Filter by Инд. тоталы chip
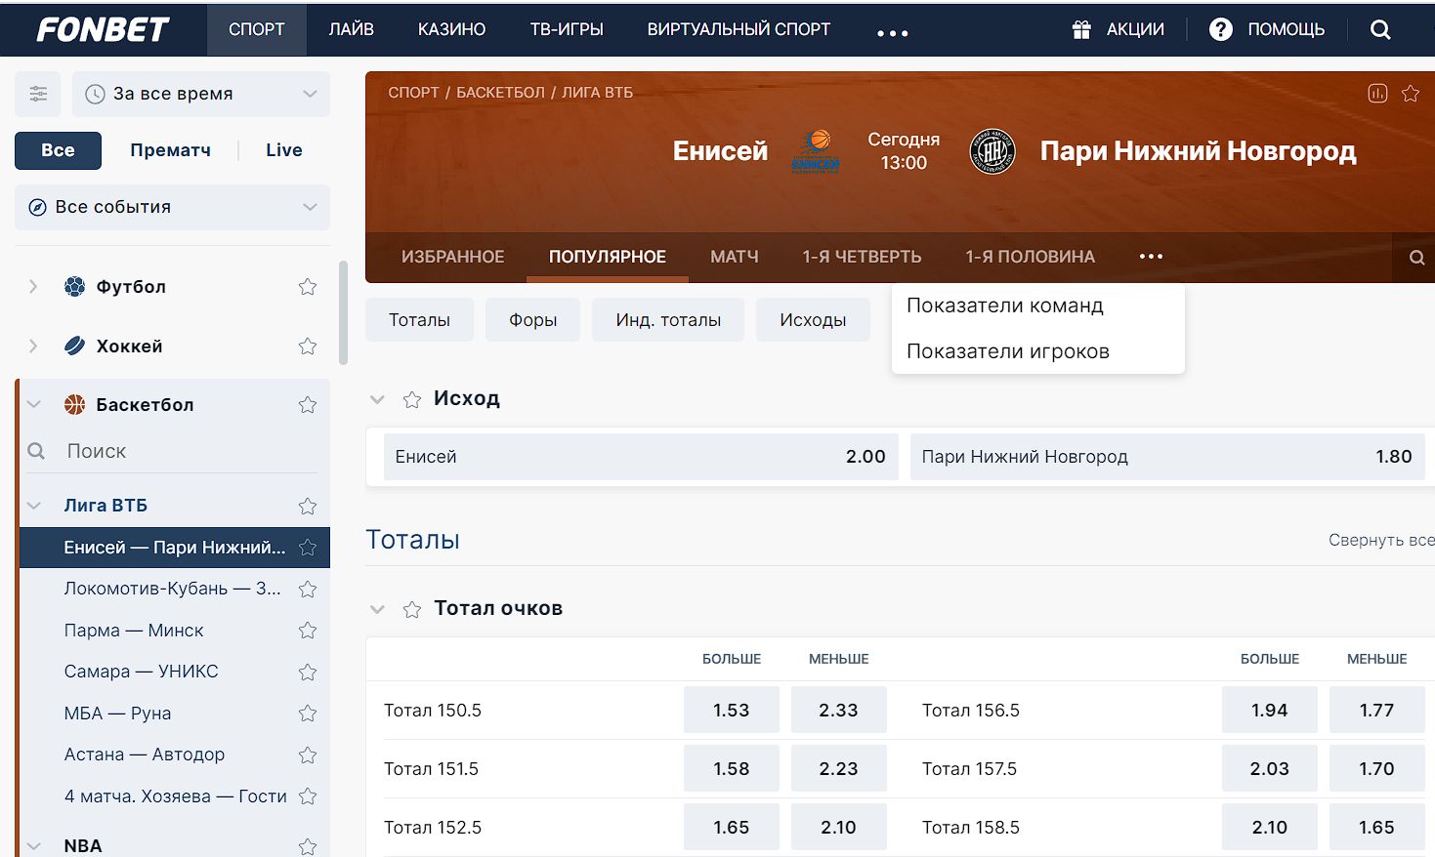The height and width of the screenshot is (857, 1435). pos(668,320)
